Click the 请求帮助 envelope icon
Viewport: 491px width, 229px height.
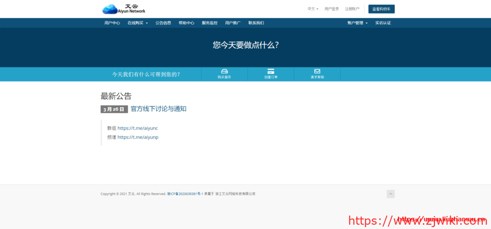click(x=317, y=71)
